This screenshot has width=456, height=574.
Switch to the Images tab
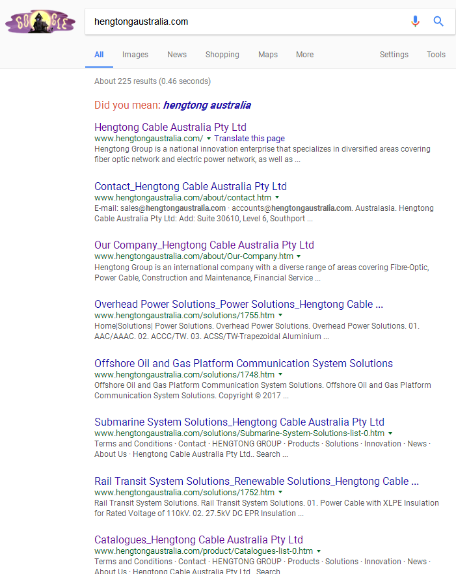click(x=135, y=55)
